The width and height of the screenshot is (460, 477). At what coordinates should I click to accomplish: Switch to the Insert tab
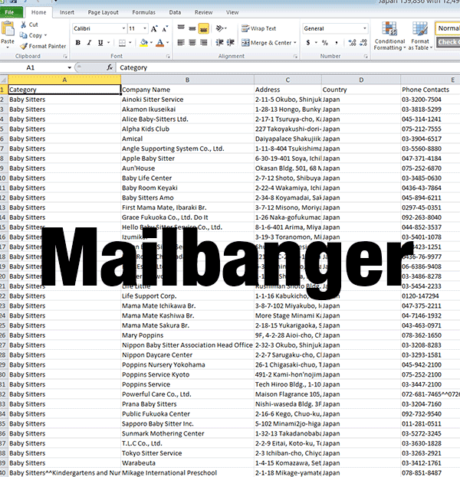[x=67, y=12]
